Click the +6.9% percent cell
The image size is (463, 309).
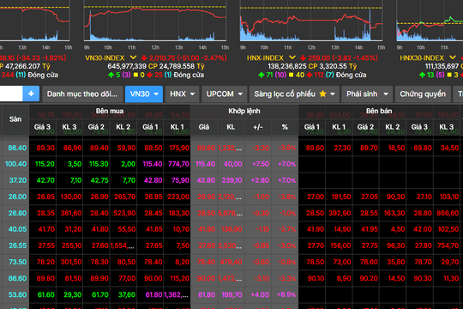[286, 294]
